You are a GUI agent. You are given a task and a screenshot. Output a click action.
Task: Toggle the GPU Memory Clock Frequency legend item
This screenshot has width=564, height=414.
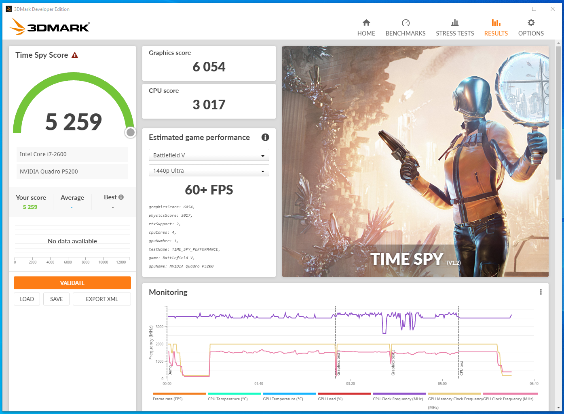pyautogui.click(x=455, y=401)
